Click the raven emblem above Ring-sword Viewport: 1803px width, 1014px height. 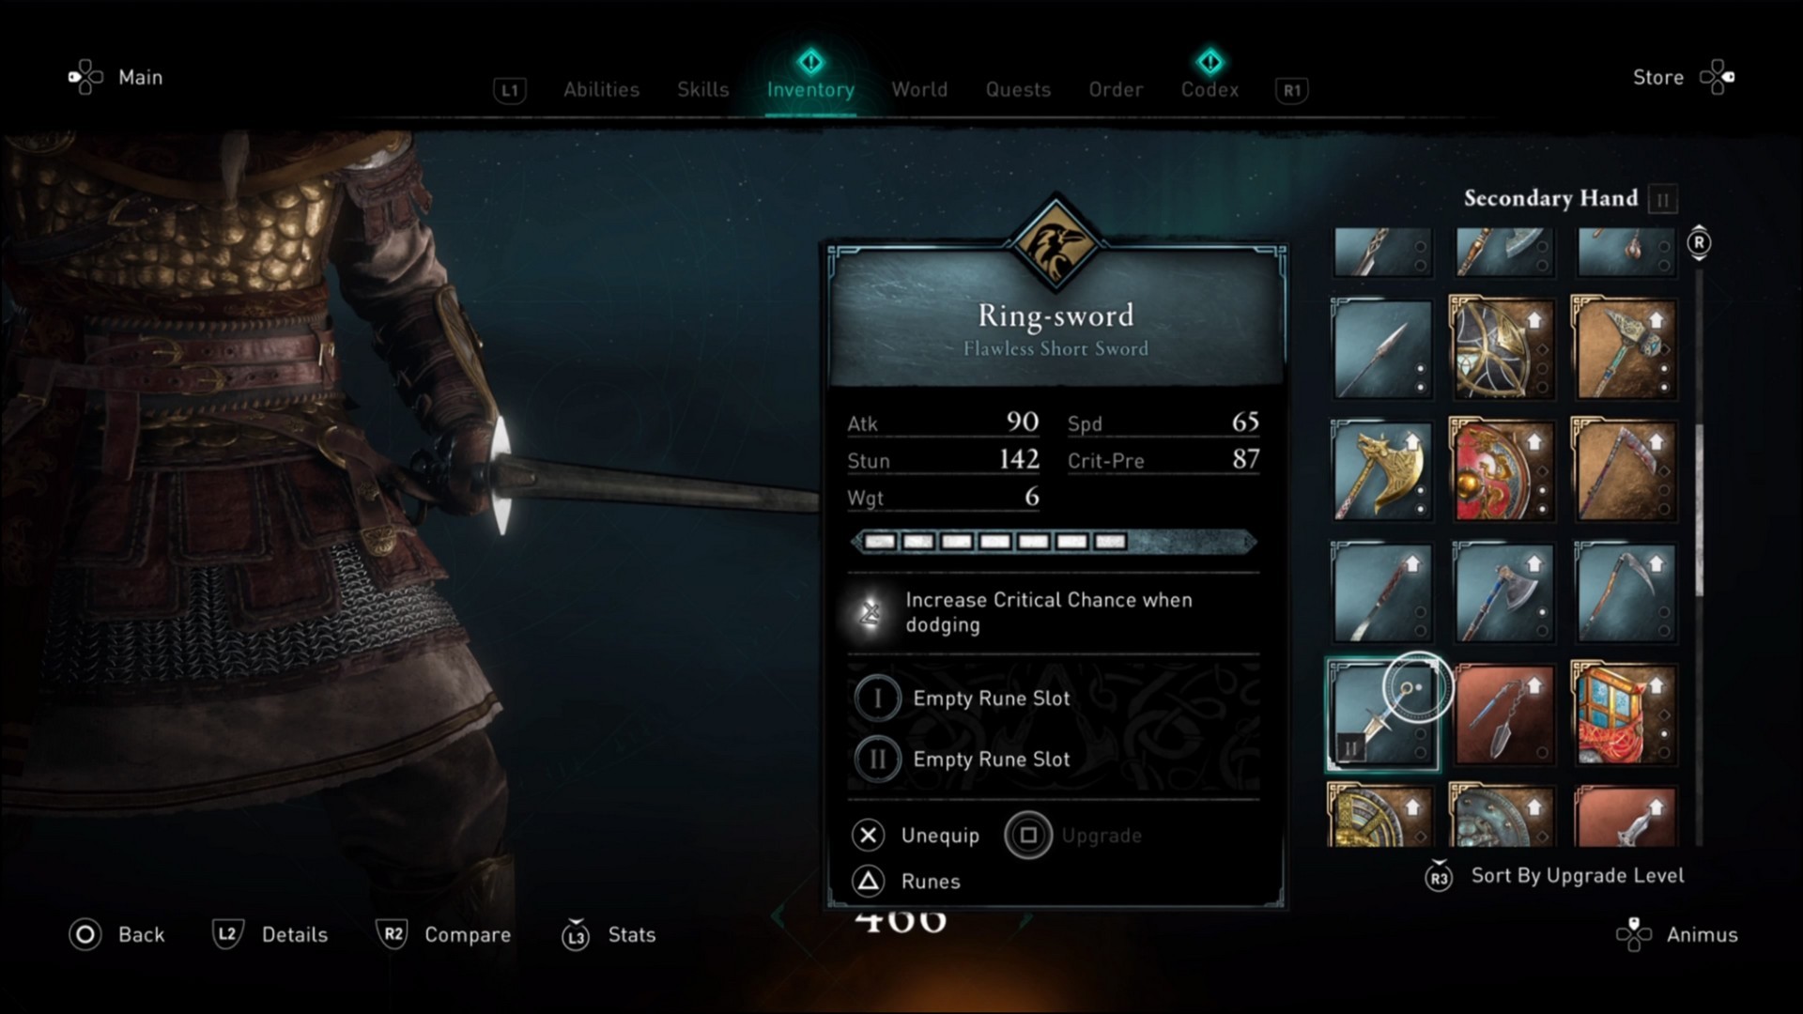pos(1055,243)
